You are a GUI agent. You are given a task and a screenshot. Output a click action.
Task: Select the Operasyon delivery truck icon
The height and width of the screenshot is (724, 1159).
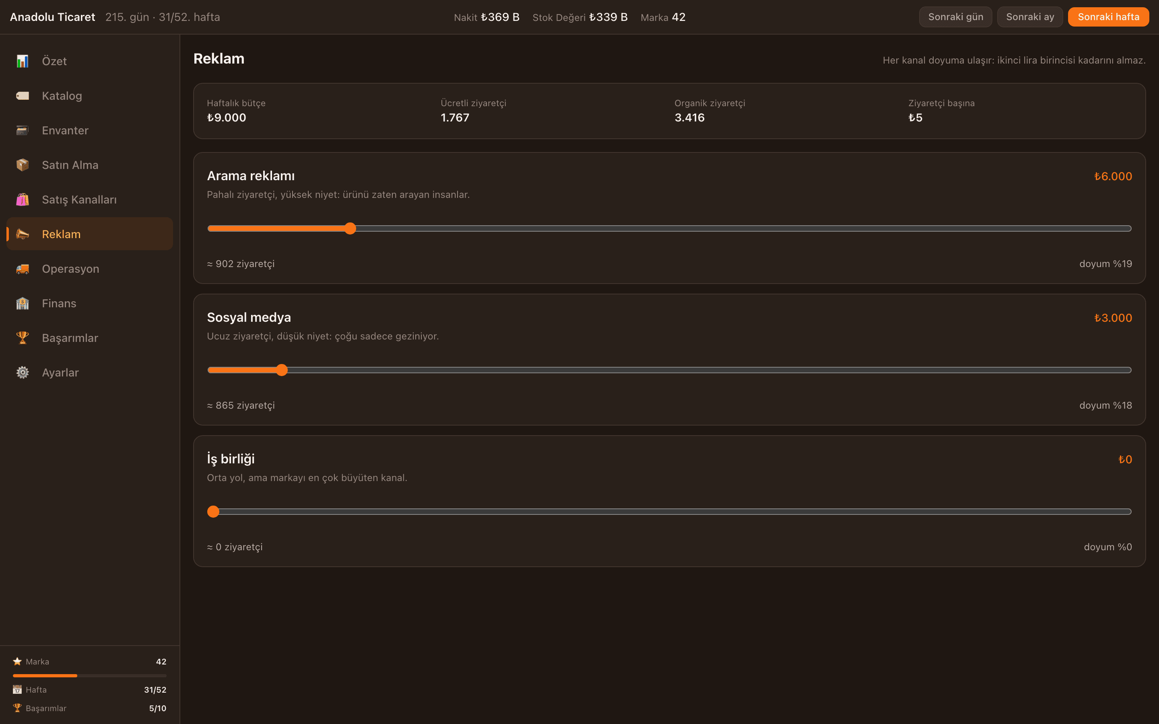[x=23, y=269]
